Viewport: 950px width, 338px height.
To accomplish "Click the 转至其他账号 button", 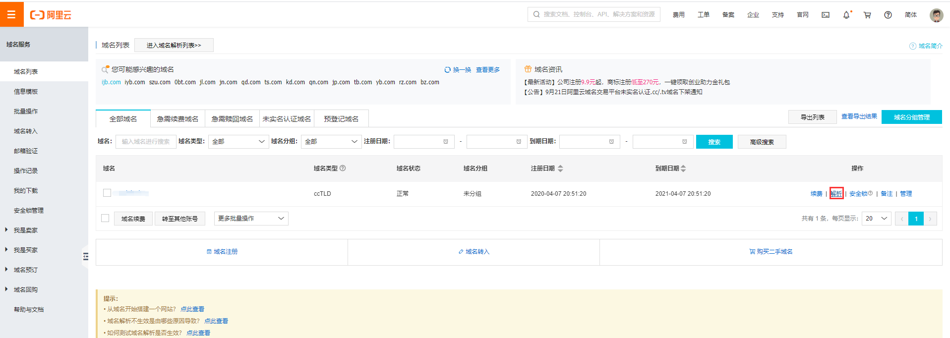I will (180, 219).
